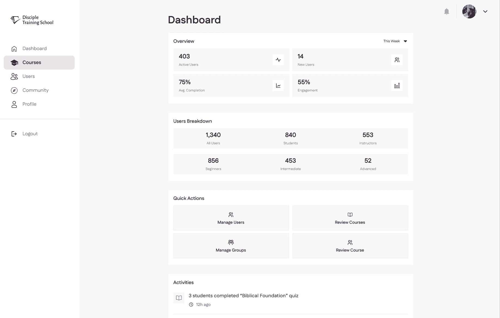
Task: Click the 1,340 All Users figure
Action: pyautogui.click(x=213, y=138)
